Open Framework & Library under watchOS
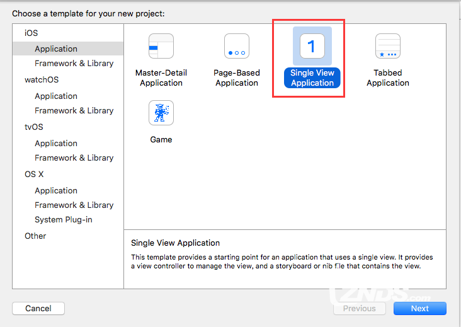This screenshot has height=327, width=461. pyautogui.click(x=74, y=110)
